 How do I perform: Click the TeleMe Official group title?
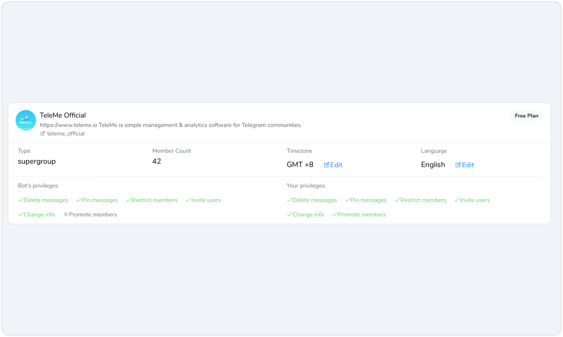coord(63,115)
